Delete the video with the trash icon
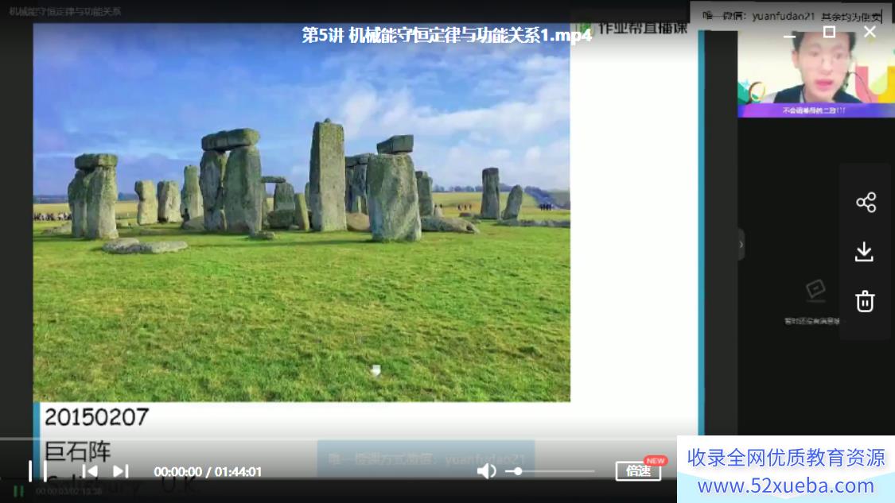This screenshot has width=895, height=503. pyautogui.click(x=865, y=301)
